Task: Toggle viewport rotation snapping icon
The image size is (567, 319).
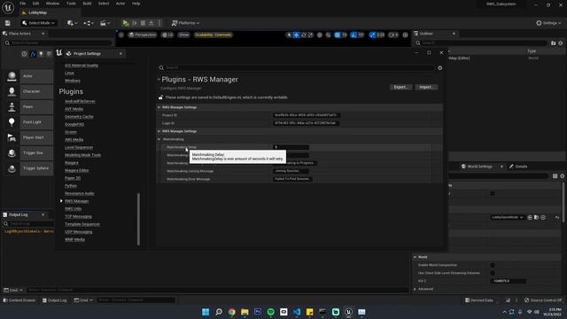Action: pos(354,35)
